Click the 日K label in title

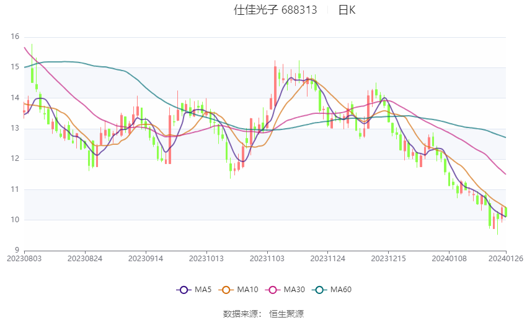(x=347, y=10)
